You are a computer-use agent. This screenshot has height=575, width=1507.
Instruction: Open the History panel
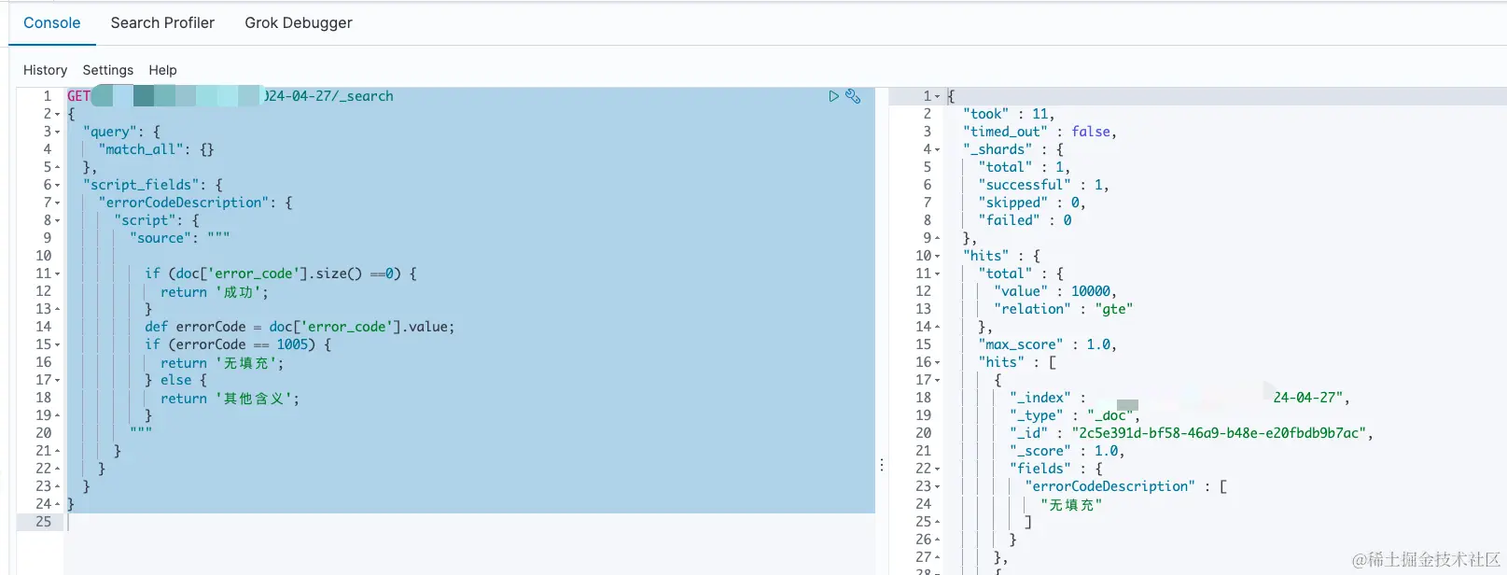tap(45, 70)
